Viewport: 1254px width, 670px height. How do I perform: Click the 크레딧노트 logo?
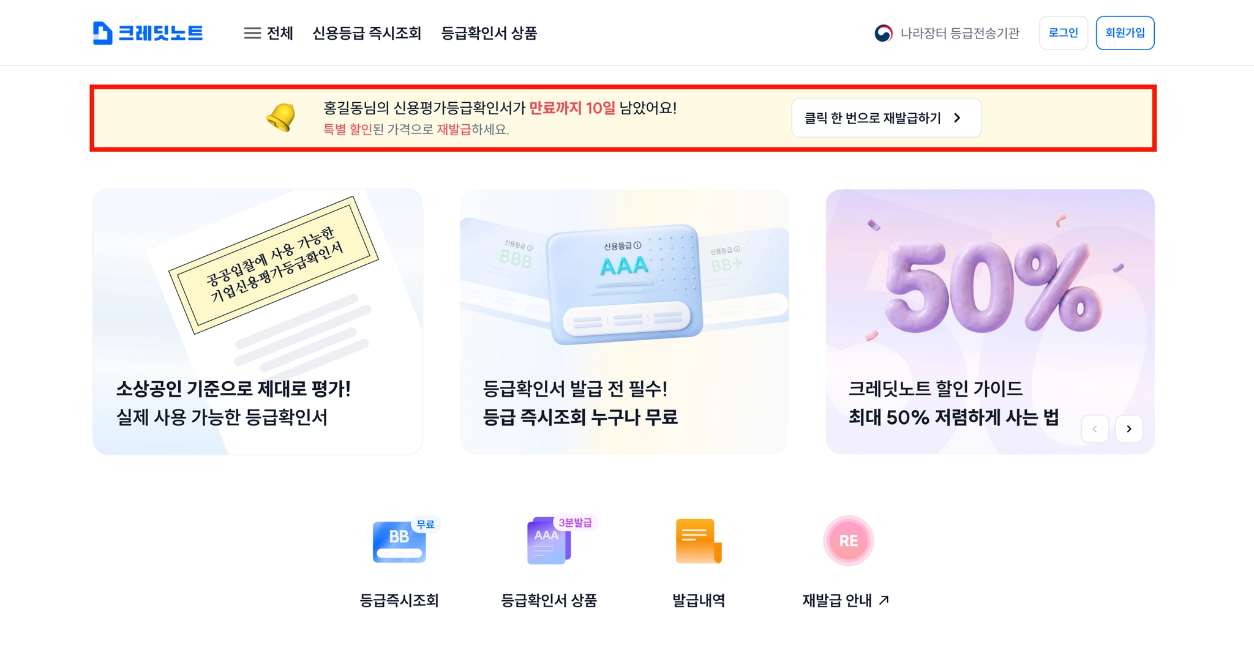[148, 33]
